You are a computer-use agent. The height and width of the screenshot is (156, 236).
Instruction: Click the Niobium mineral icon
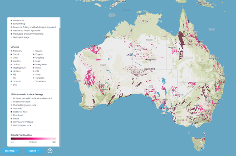[11, 71]
